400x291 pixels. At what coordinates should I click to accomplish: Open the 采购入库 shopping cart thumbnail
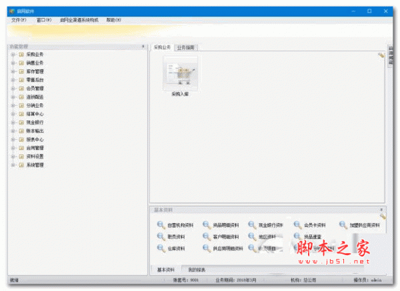coord(181,74)
